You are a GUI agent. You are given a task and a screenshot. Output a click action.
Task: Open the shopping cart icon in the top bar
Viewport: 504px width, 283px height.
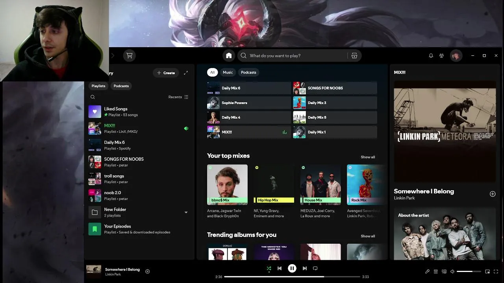[129, 55]
